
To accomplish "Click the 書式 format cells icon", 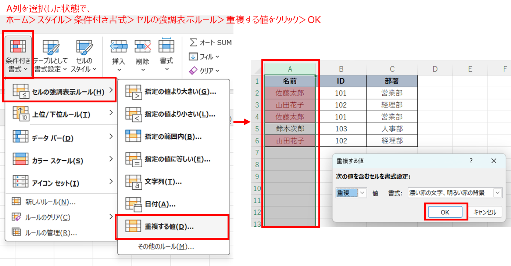I will (166, 46).
